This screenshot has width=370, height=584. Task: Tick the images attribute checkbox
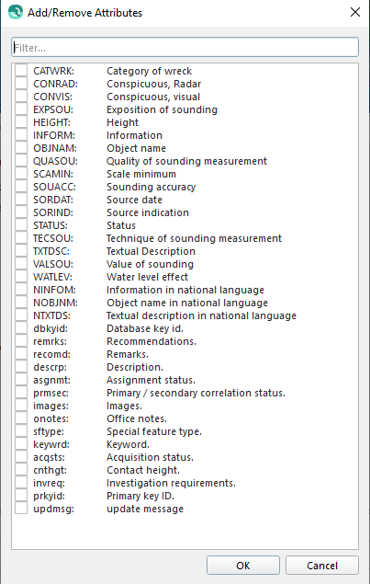click(21, 406)
